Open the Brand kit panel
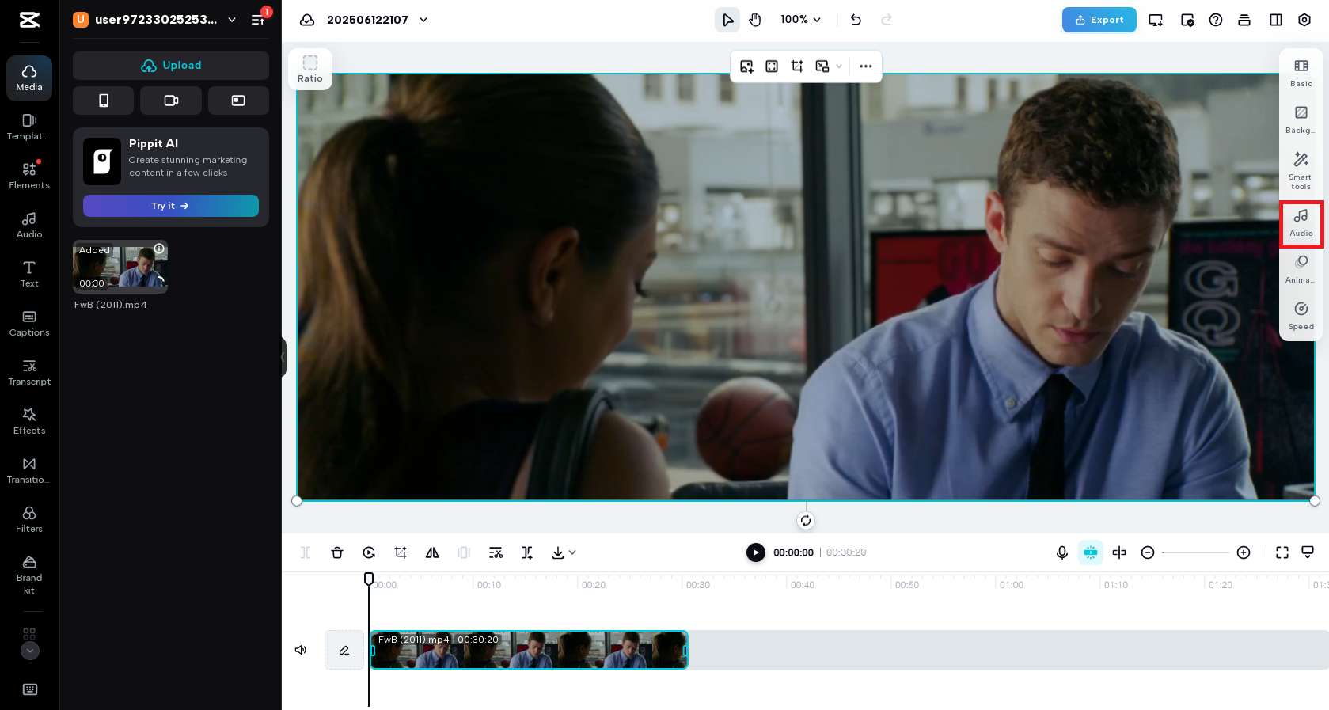The image size is (1329, 710). pos(29,575)
